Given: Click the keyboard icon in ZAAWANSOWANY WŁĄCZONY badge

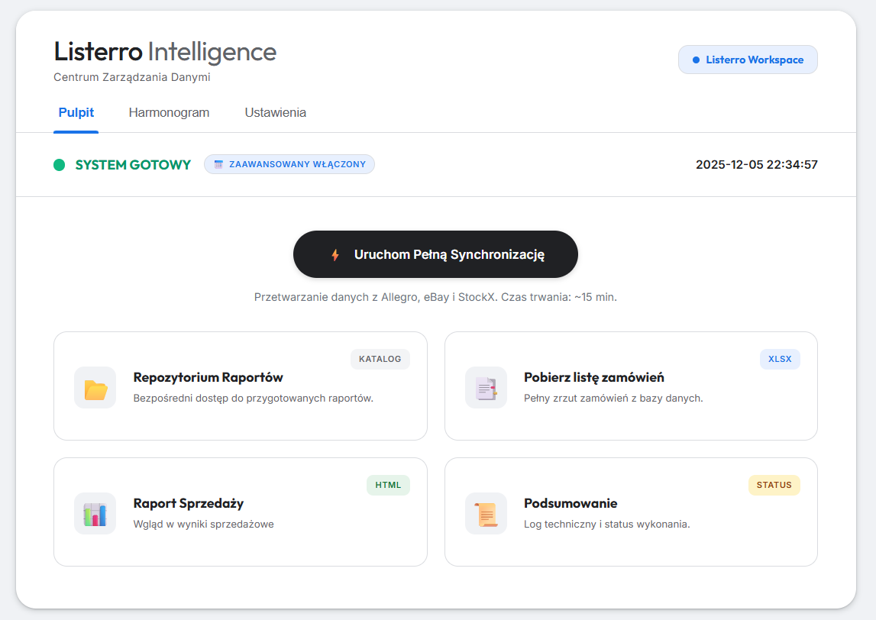Looking at the screenshot, I should [x=220, y=163].
